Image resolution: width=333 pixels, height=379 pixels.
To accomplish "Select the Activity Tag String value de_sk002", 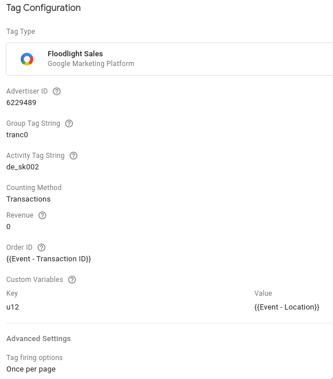I will tap(22, 167).
